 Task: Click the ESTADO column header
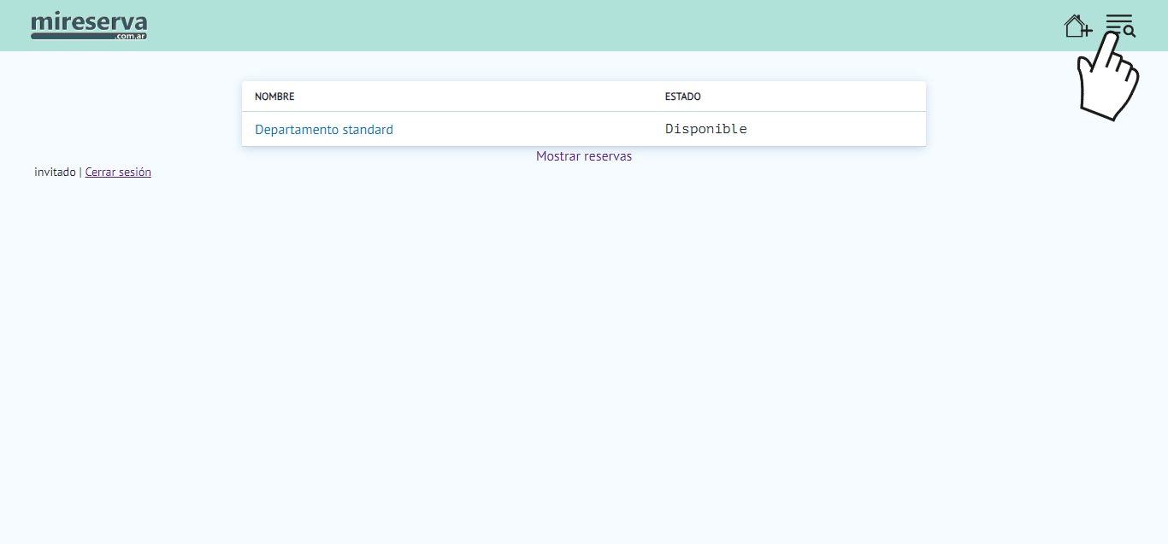click(x=682, y=97)
